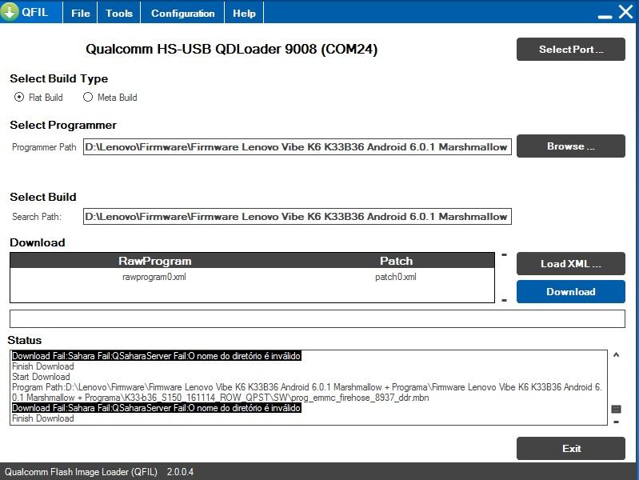Open the File menu
The image size is (639, 480).
(80, 13)
